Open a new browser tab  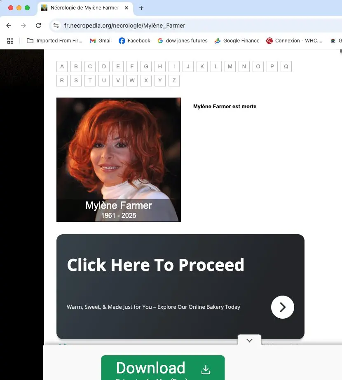(141, 8)
